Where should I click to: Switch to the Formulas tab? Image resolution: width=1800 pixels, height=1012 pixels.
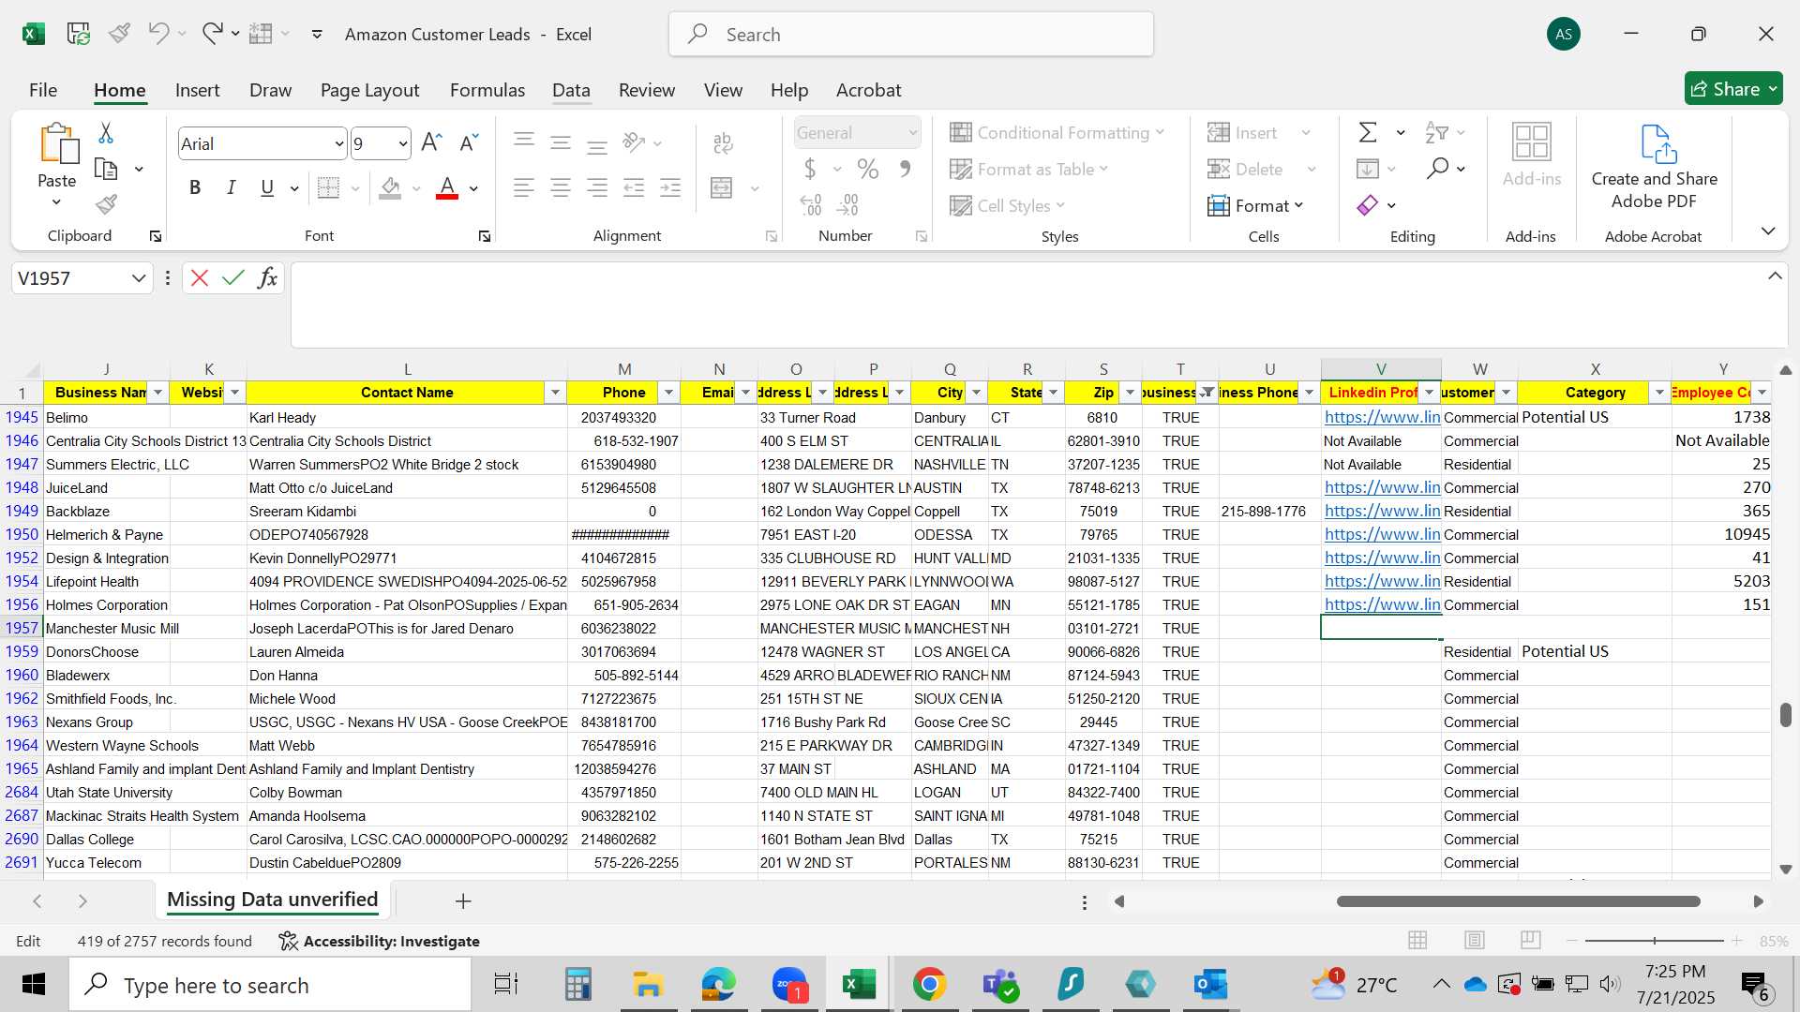(487, 90)
